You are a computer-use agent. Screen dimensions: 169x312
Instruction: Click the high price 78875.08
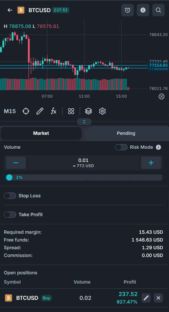[20, 26]
